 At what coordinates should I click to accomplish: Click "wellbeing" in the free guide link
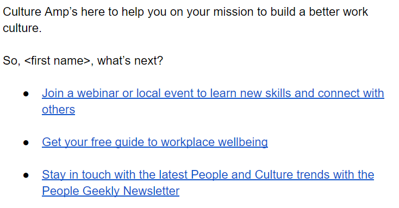[x=243, y=142]
